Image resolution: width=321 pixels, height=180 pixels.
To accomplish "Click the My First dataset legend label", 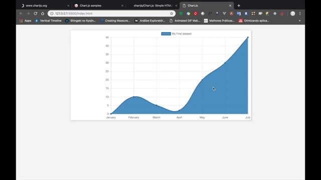I will [x=182, y=33].
